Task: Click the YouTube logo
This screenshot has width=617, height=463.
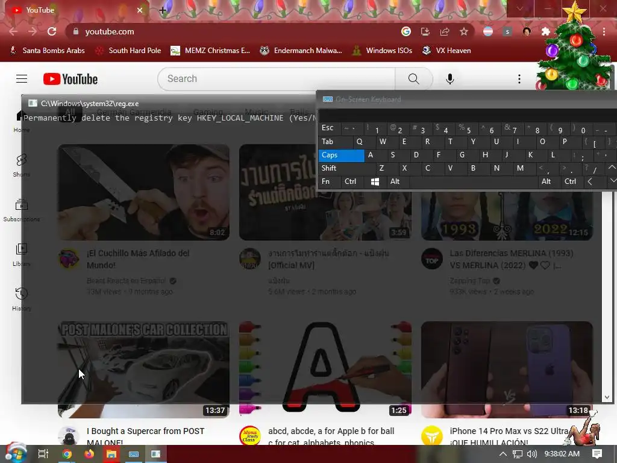Action: 70,79
